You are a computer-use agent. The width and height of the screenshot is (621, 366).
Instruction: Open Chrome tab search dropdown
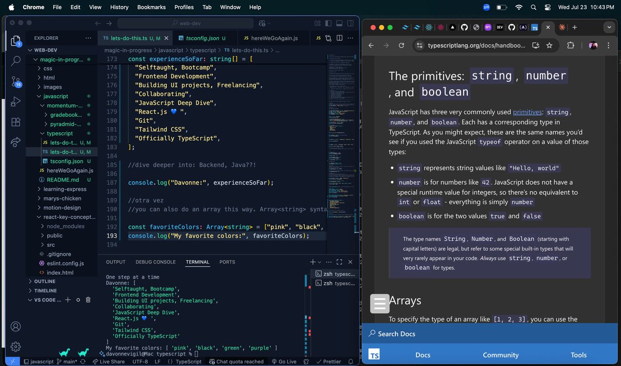(609, 27)
